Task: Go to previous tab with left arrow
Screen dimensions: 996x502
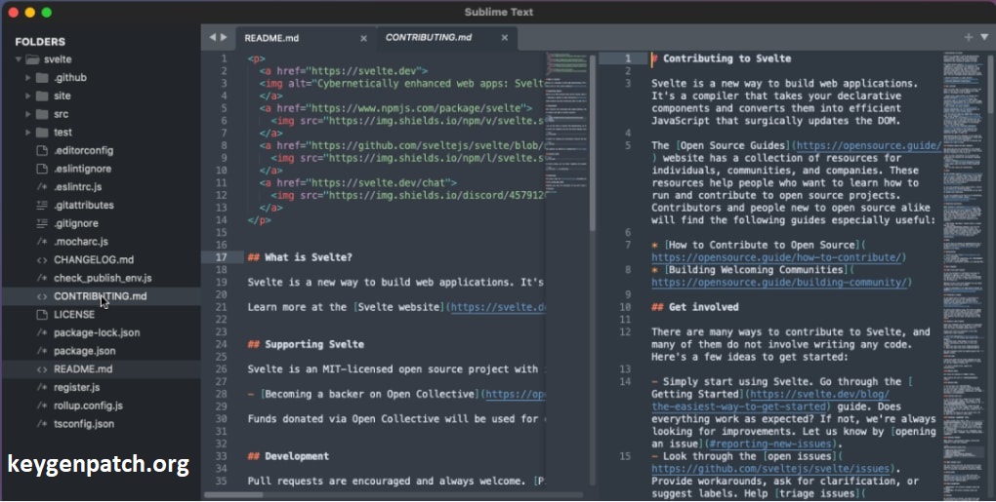Action: [213, 37]
